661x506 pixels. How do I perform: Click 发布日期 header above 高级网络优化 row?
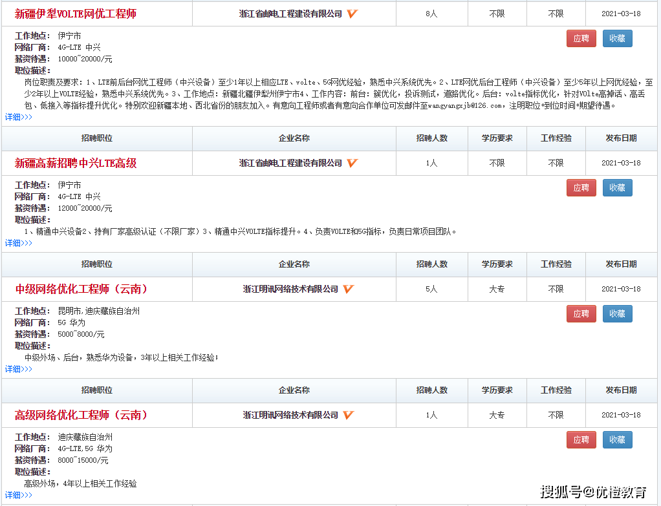621,390
